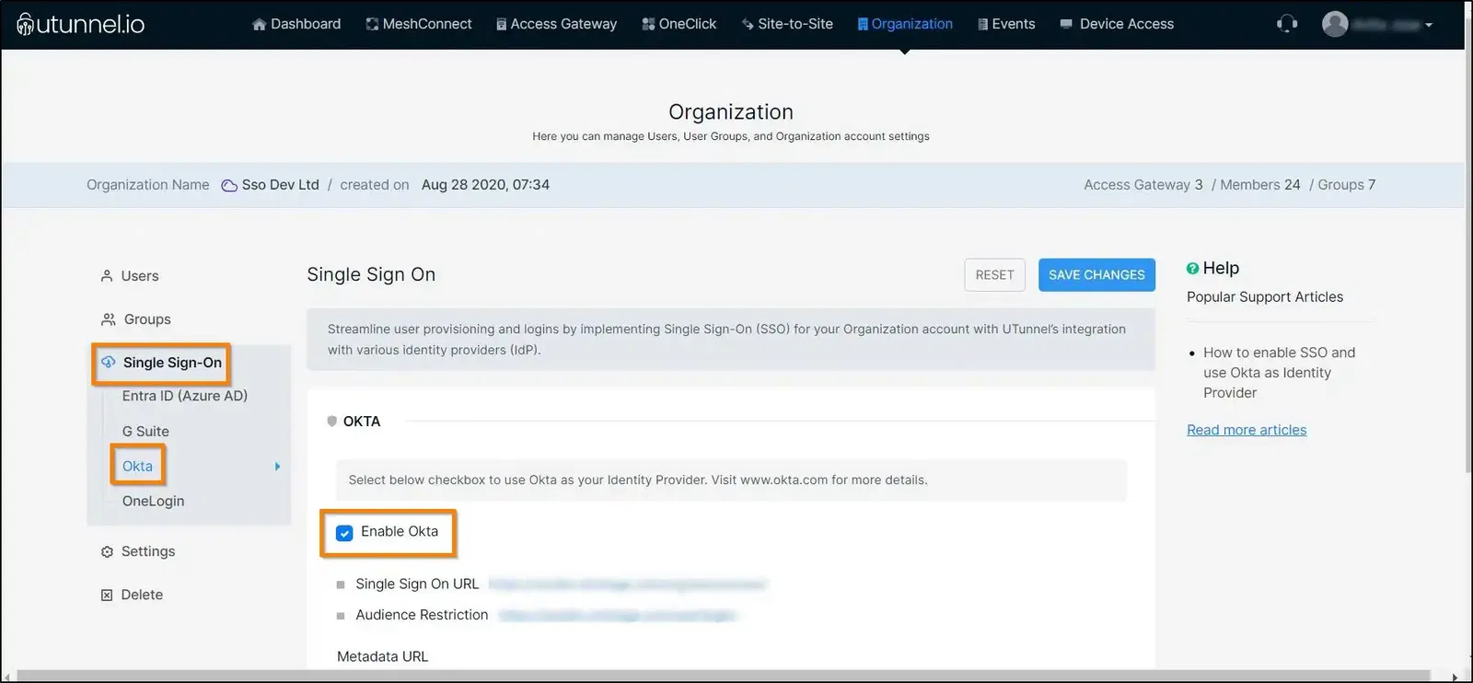Screen dimensions: 1473x683
Task: Click the Site-to-Site icon
Action: pos(748,25)
